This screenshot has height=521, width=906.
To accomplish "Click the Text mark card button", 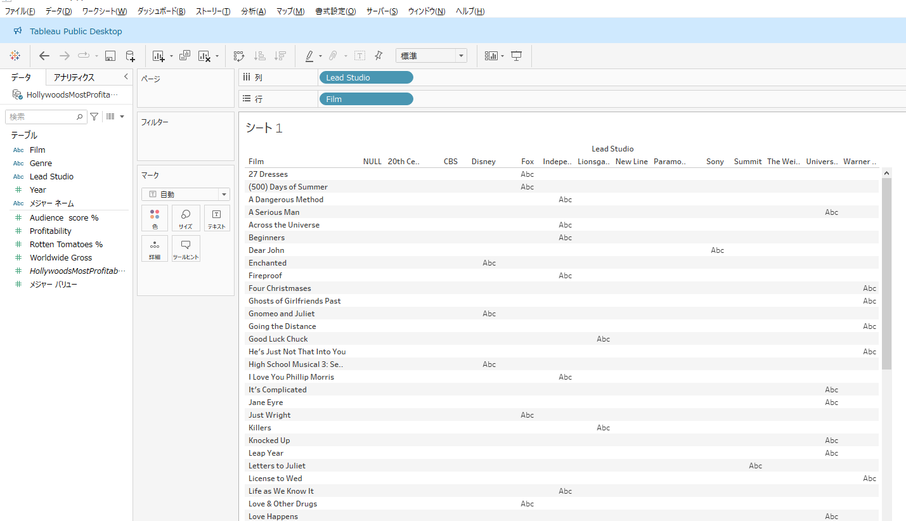I will coord(217,218).
